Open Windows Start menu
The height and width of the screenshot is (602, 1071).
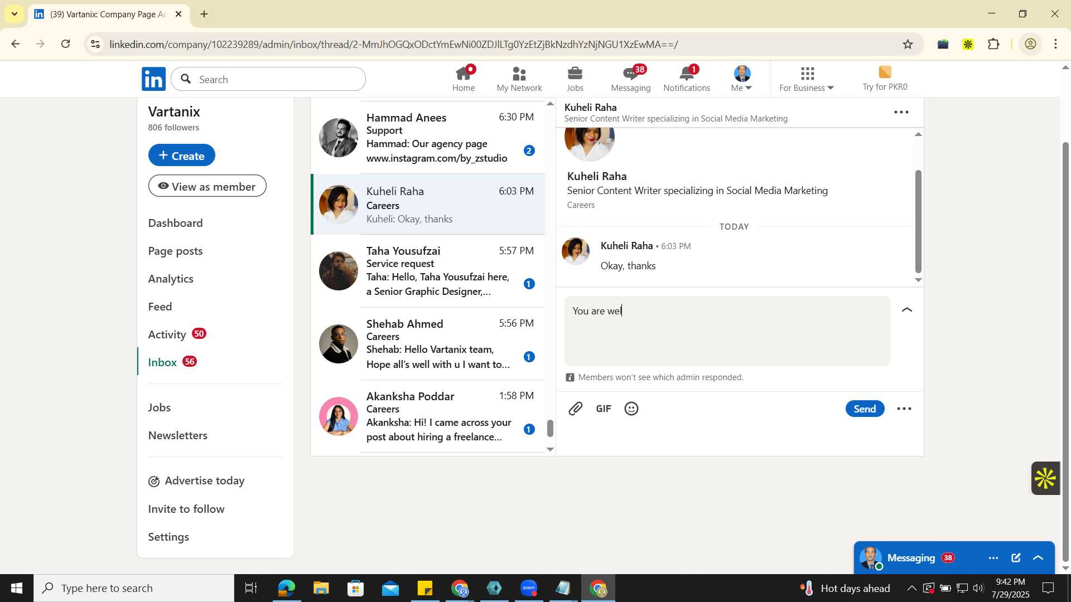tap(17, 588)
